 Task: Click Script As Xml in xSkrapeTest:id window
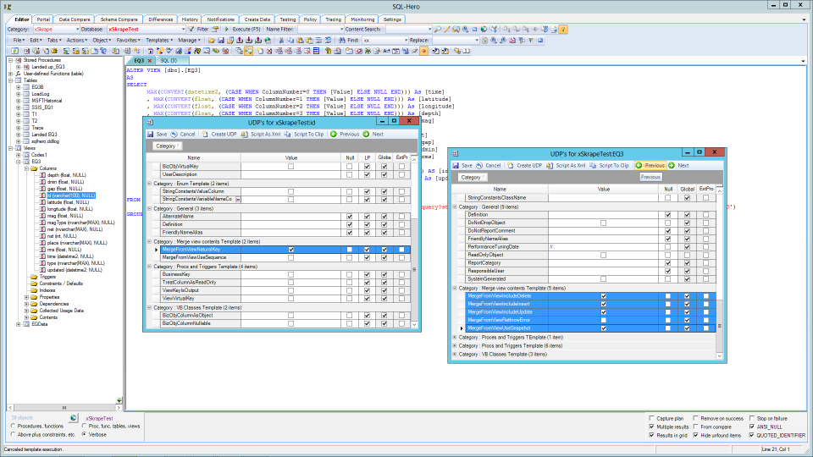point(261,135)
